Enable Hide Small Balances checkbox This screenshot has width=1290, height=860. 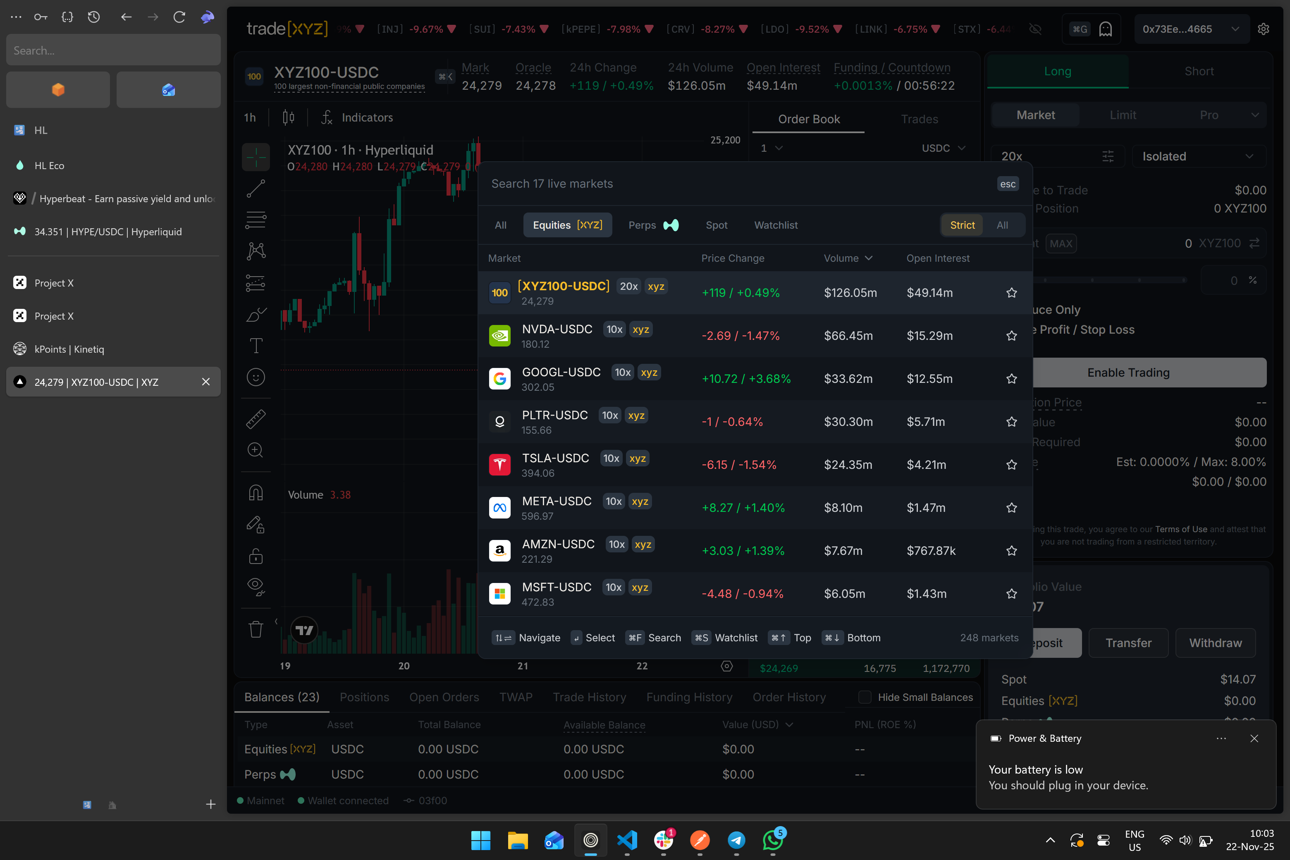coord(865,697)
